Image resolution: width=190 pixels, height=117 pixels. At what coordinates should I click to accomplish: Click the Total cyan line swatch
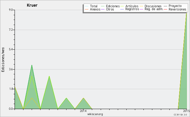(87, 6)
